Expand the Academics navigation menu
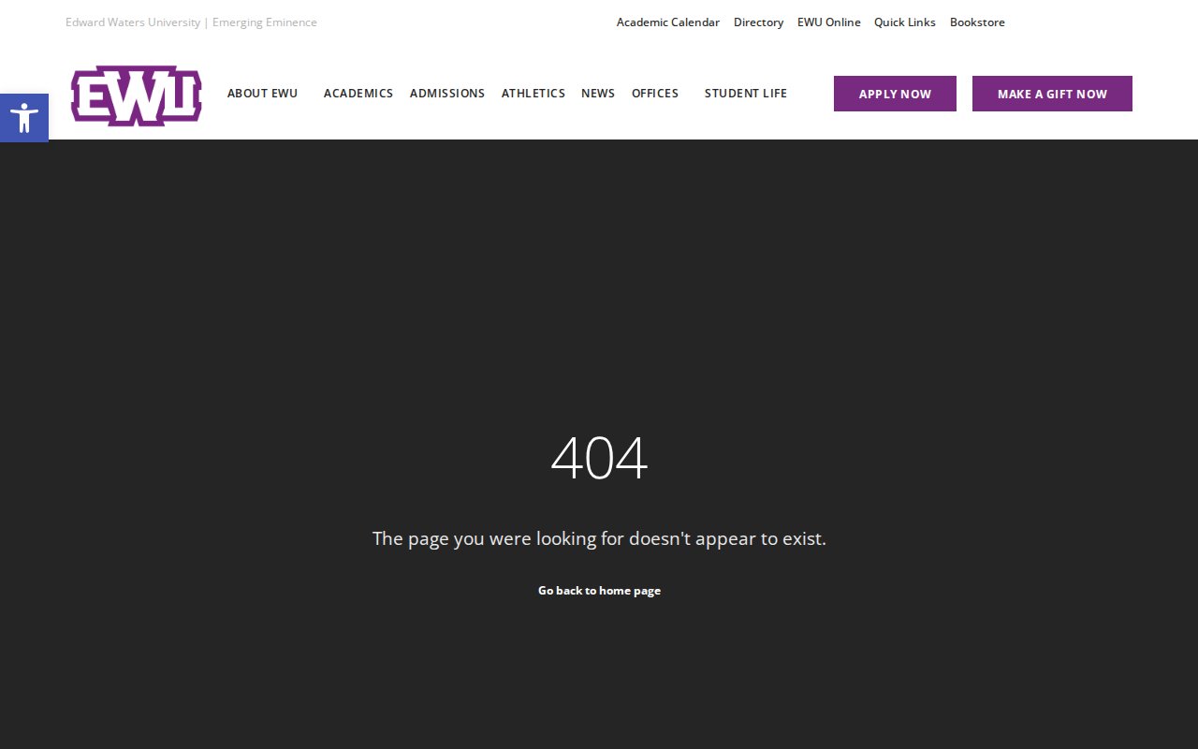1198x749 pixels. coord(358,94)
